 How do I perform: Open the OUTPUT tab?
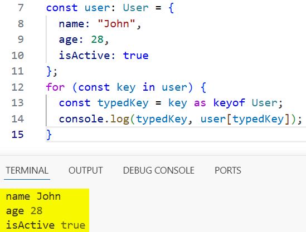(x=85, y=170)
